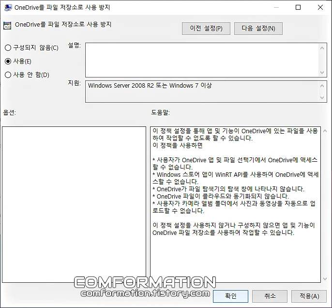
Task: Click the help text '이 정책을 사용하면'
Action: point(178,145)
